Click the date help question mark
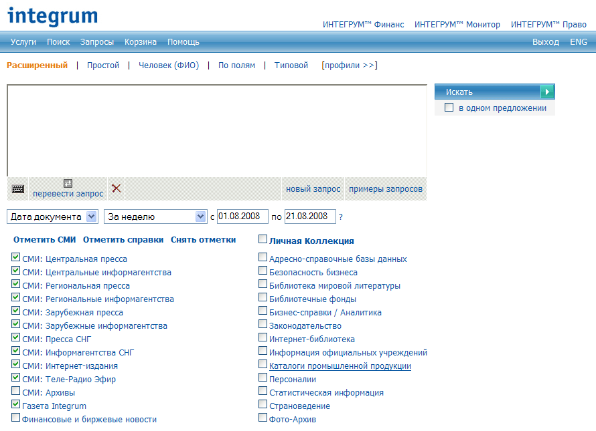 341,217
